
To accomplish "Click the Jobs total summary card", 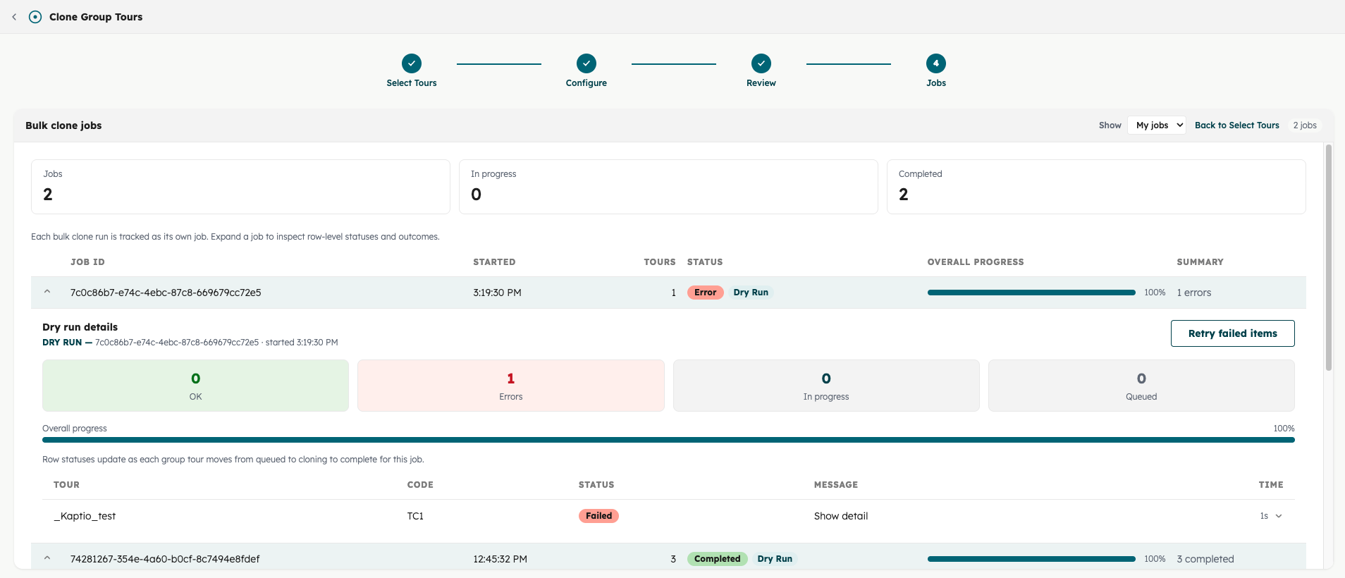I will coord(240,187).
